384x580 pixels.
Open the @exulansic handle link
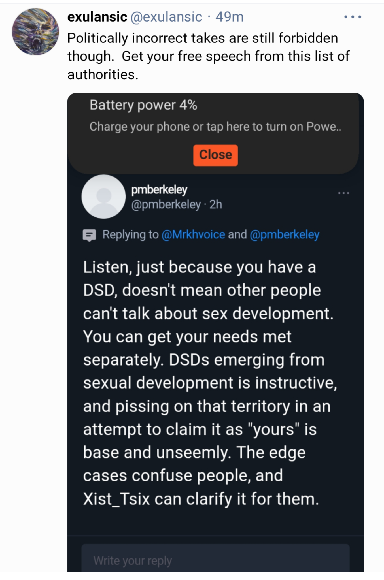point(166,17)
